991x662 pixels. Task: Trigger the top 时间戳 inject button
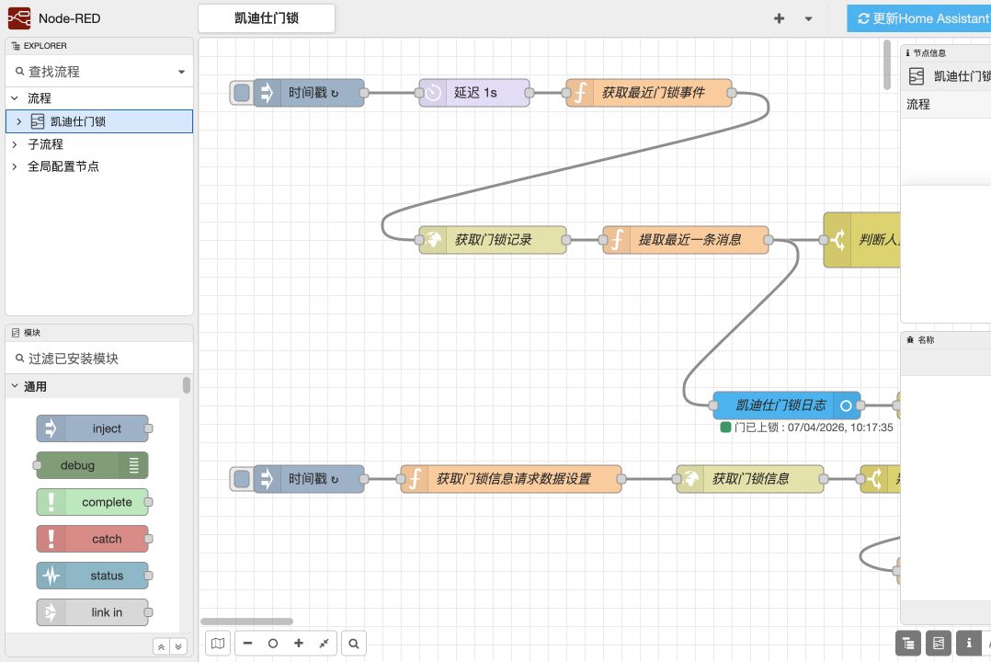[x=242, y=93]
